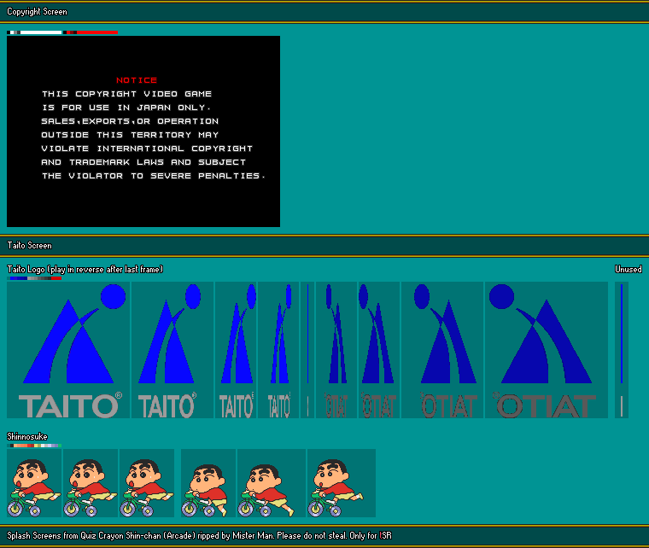Pick the Shinnosuke palette strip
The width and height of the screenshot is (649, 548).
click(34, 446)
